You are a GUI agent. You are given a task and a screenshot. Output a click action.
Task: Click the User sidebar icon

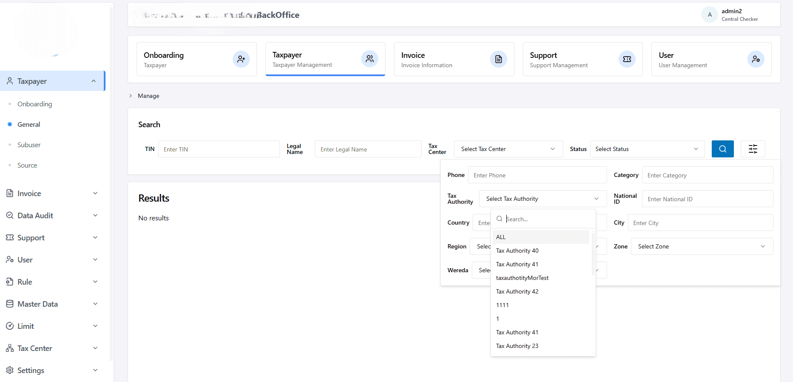pos(10,259)
